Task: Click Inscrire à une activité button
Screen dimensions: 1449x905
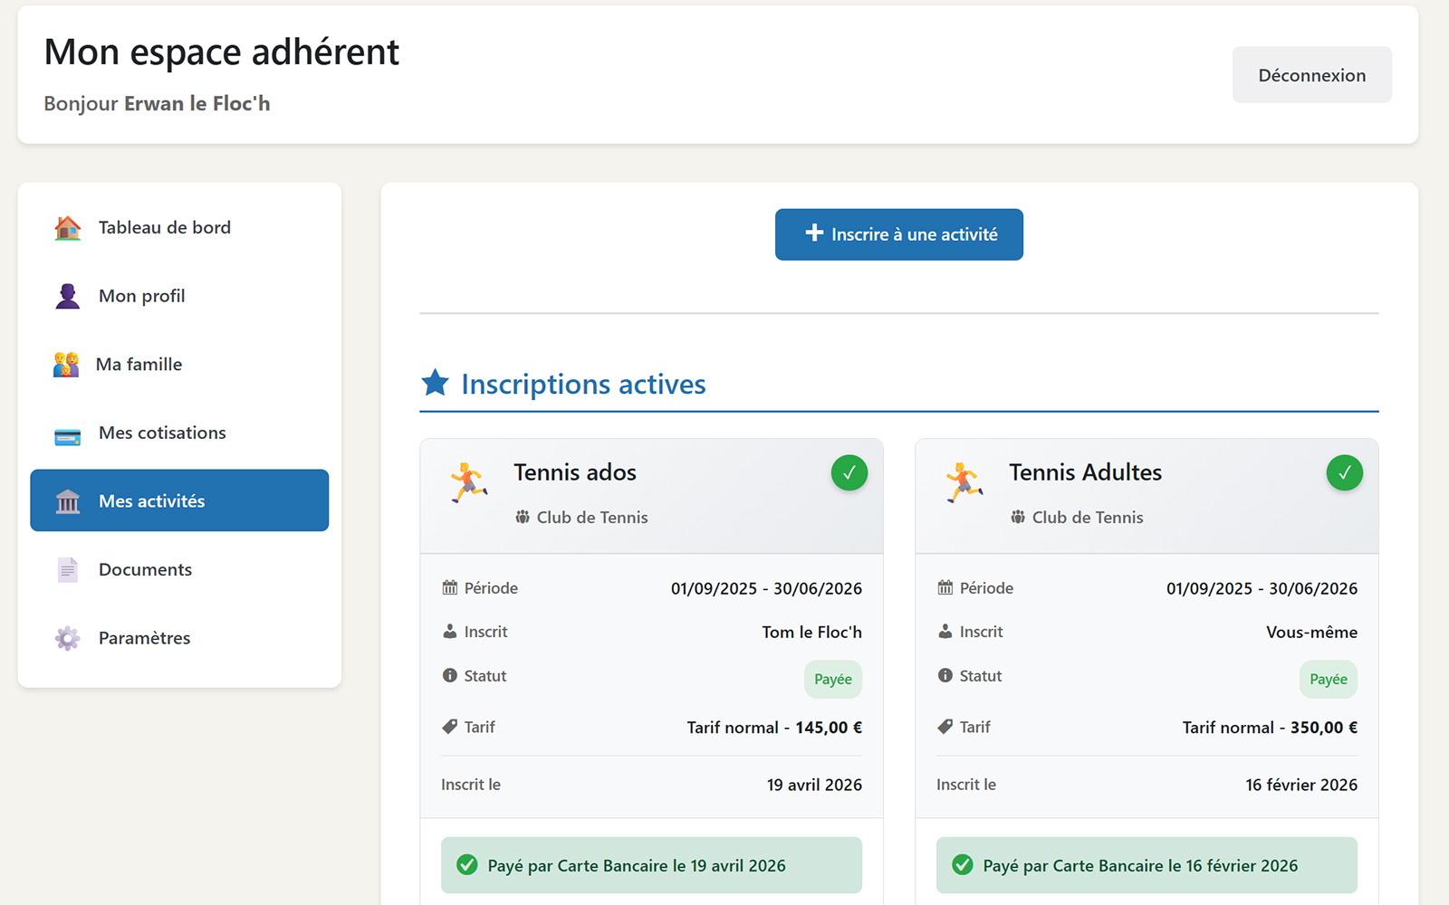Action: (899, 234)
